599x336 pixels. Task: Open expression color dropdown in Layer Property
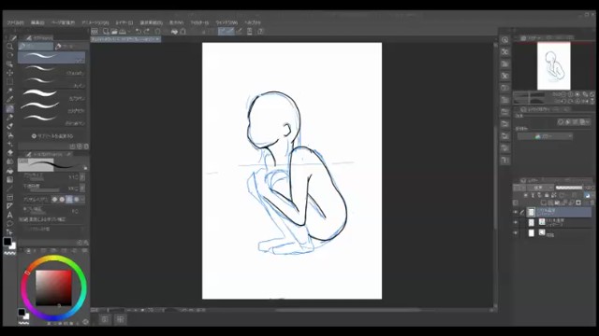click(x=545, y=136)
